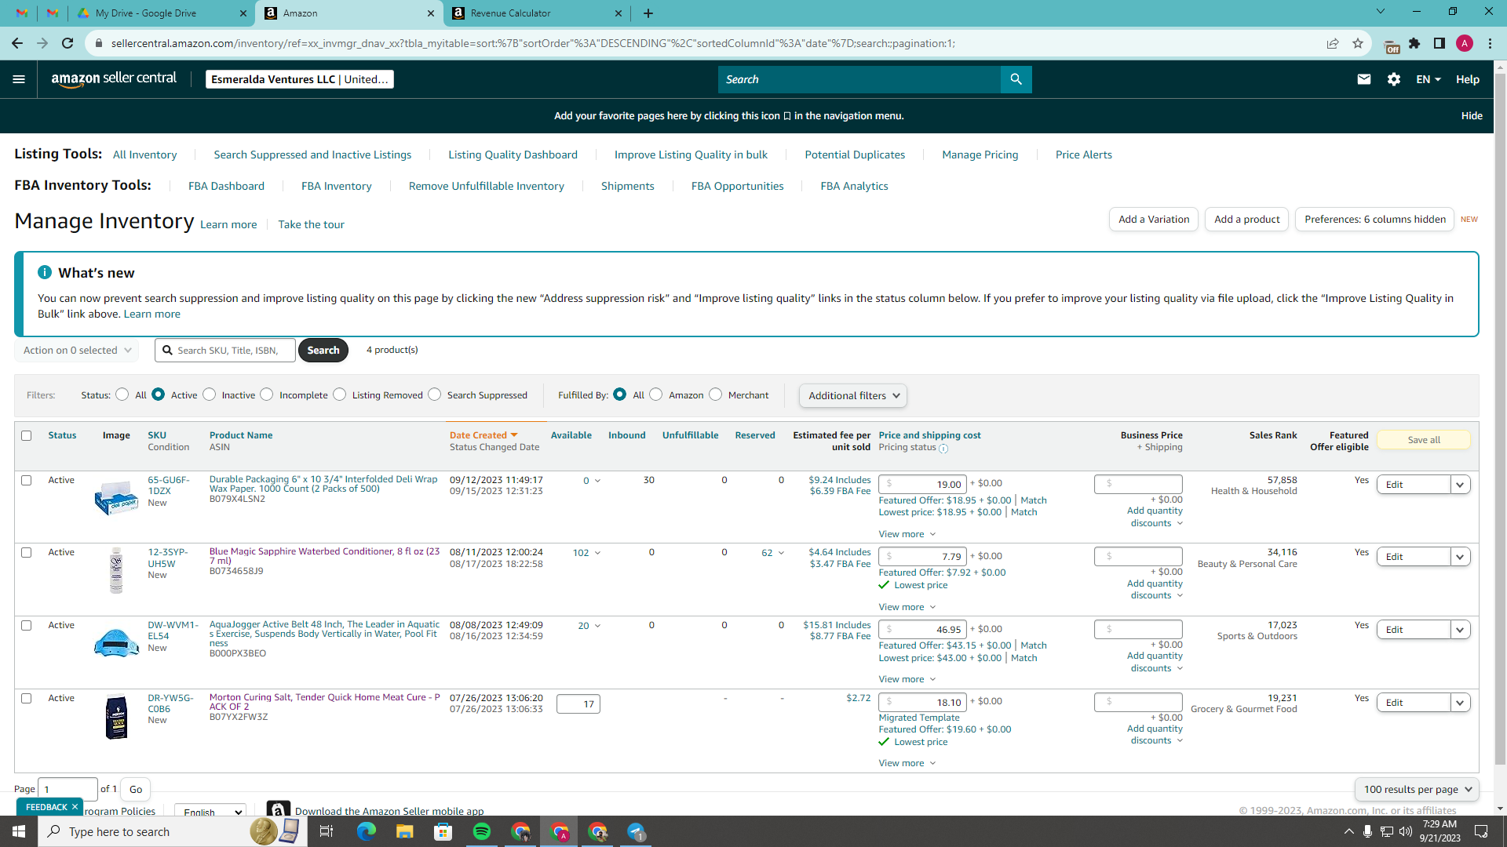This screenshot has height=847, width=1507.
Task: Click the Add a product button
Action: pyautogui.click(x=1246, y=220)
